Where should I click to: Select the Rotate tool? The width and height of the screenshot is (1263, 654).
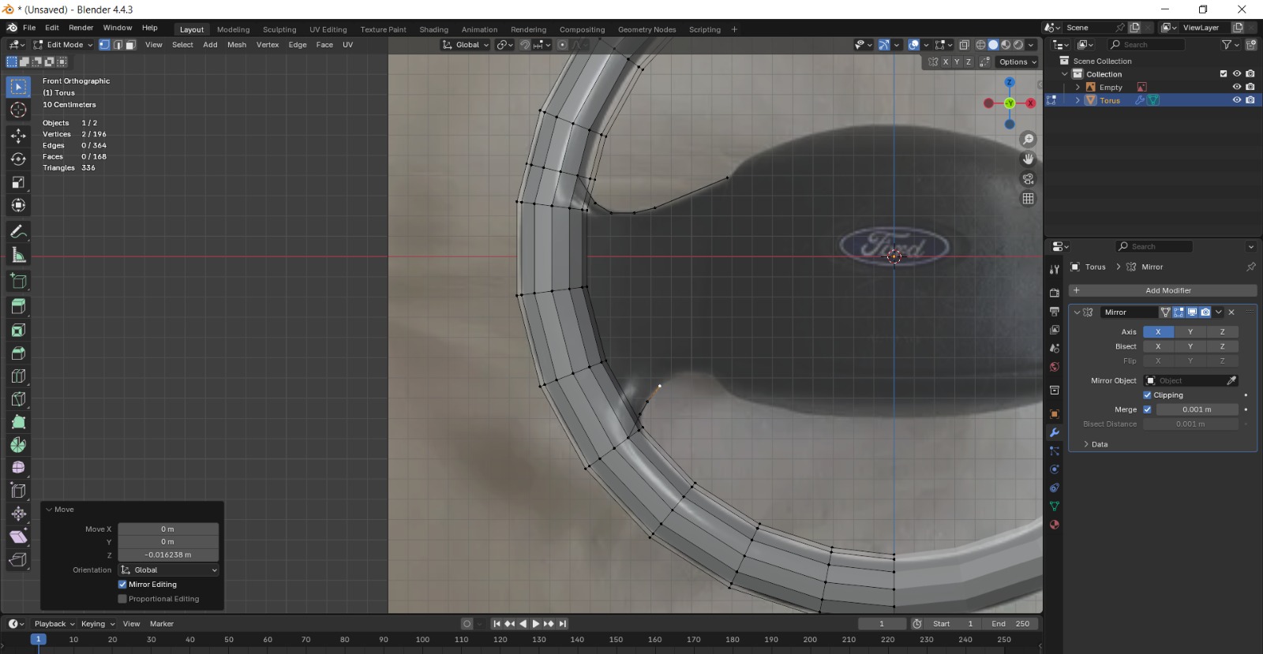pyautogui.click(x=18, y=159)
